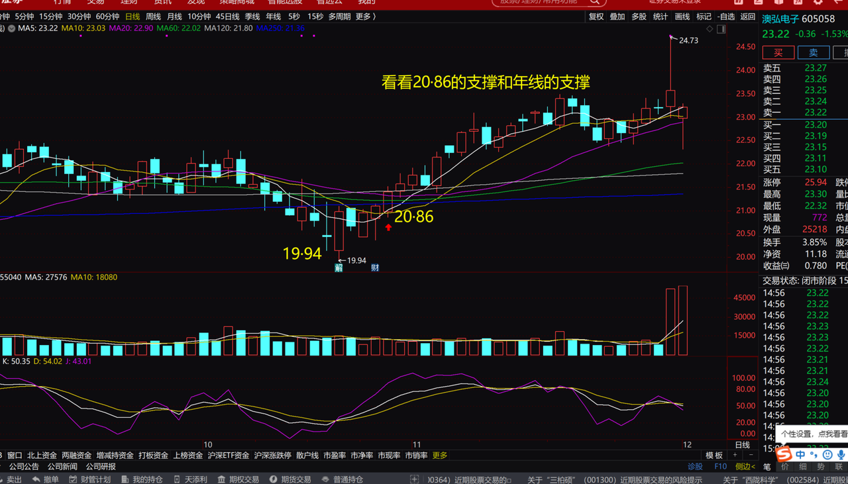This screenshot has height=484, width=848.
Task: Toggle the 中 Chinese input mode
Action: (x=800, y=455)
